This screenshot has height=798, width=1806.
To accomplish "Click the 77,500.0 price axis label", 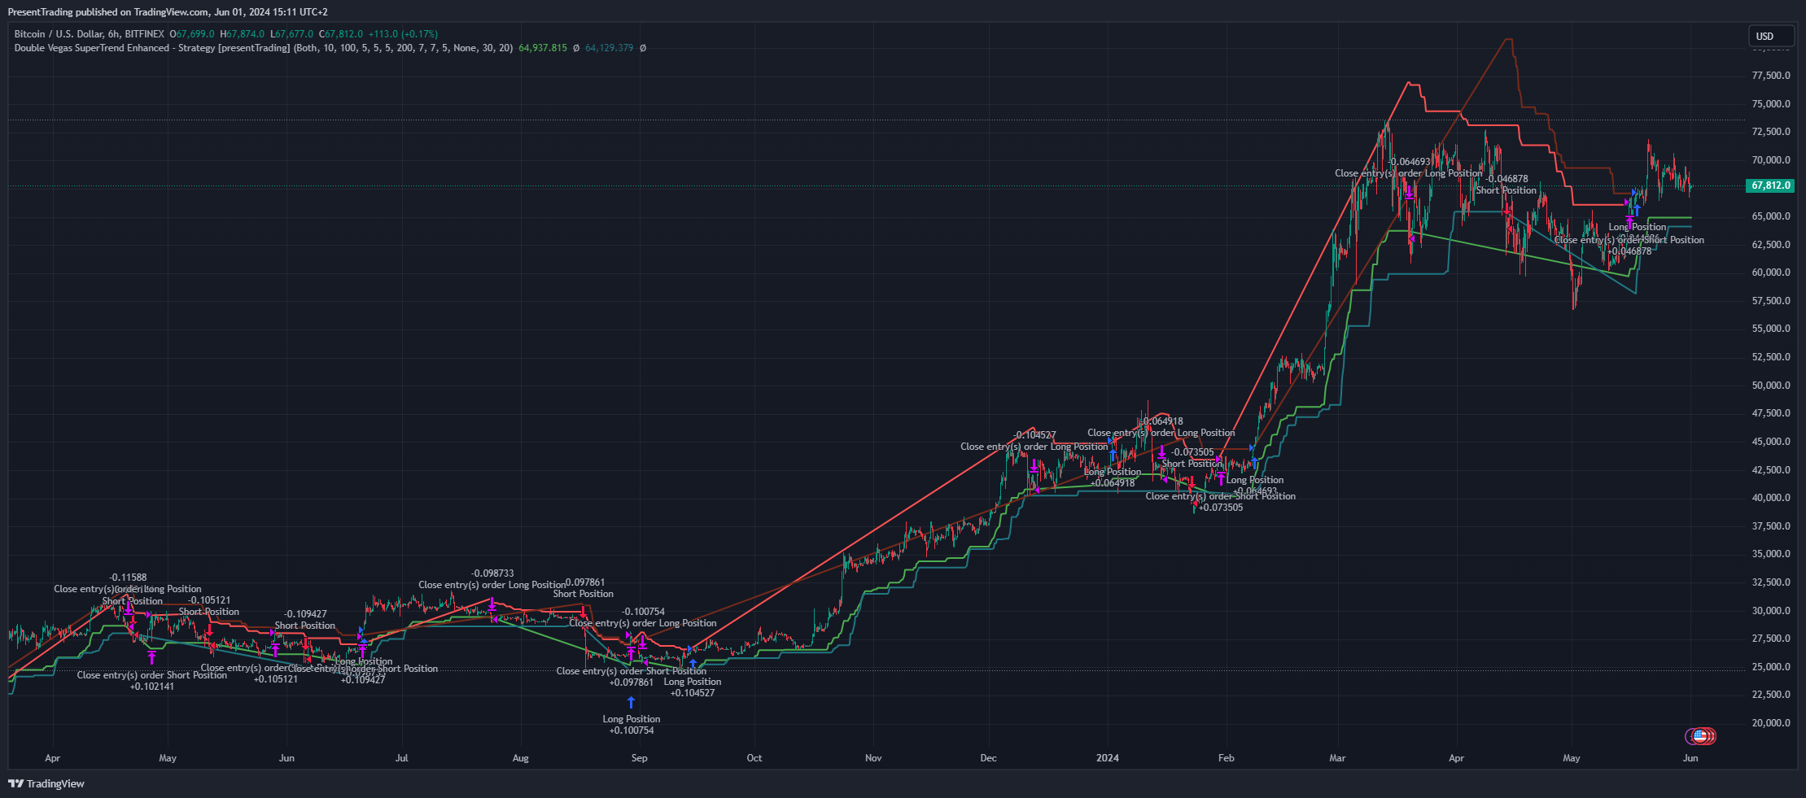I will point(1771,76).
